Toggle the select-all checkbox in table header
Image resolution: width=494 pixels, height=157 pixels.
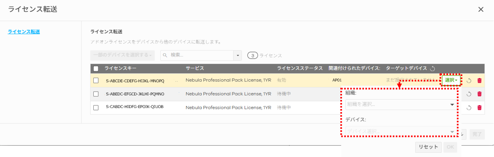tap(96, 68)
